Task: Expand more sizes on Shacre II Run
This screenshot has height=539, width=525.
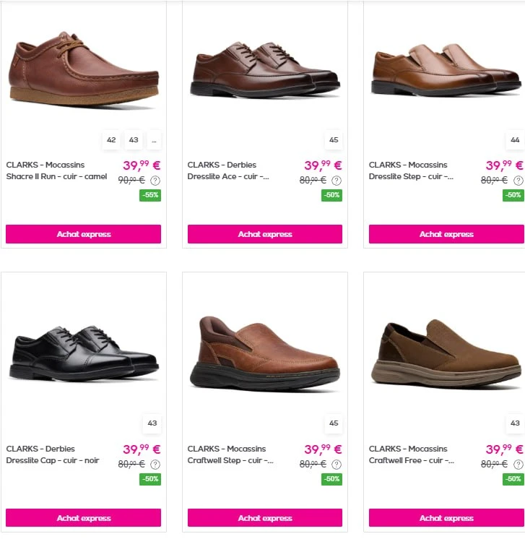Action: pyautogui.click(x=154, y=140)
